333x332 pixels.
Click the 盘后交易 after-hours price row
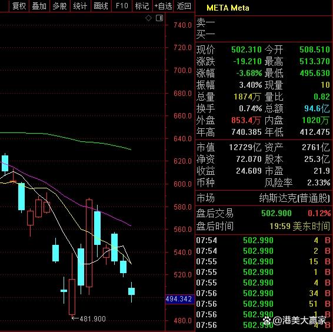264,213
